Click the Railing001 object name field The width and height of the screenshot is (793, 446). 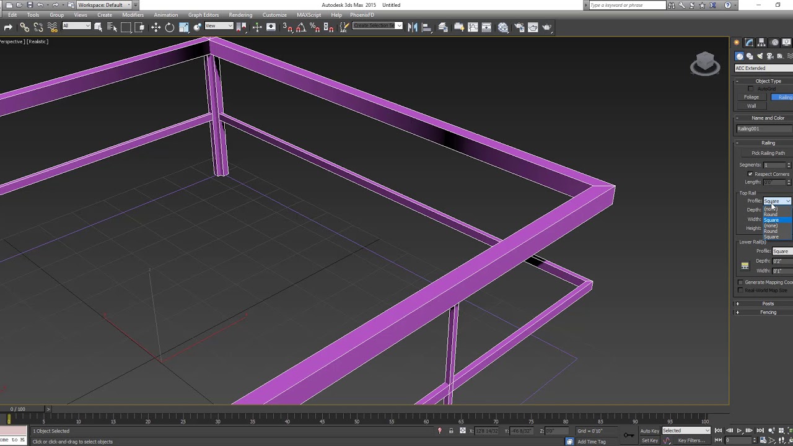click(x=765, y=129)
